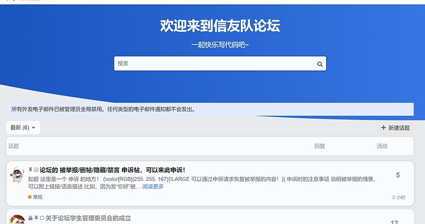Sort topics by the 活动 column

coord(382,146)
